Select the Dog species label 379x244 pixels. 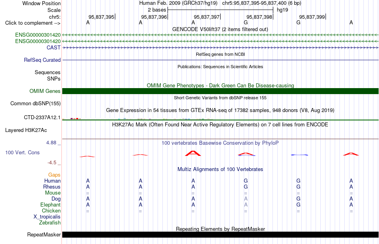pos(56,199)
